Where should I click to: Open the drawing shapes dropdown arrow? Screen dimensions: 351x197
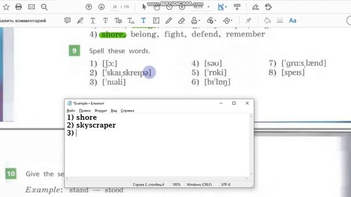point(231,21)
